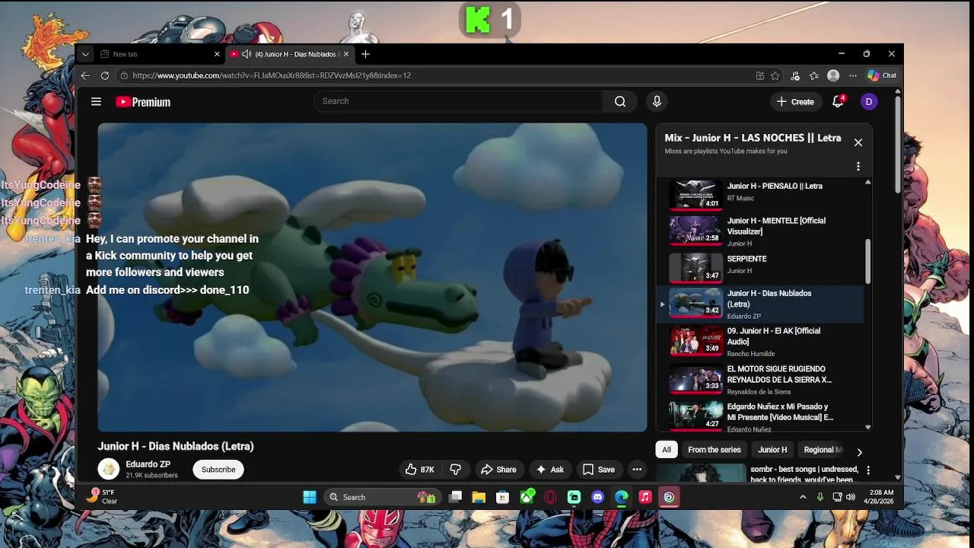Image resolution: width=974 pixels, height=548 pixels.
Task: Click the browser address bar URL
Action: coord(272,75)
